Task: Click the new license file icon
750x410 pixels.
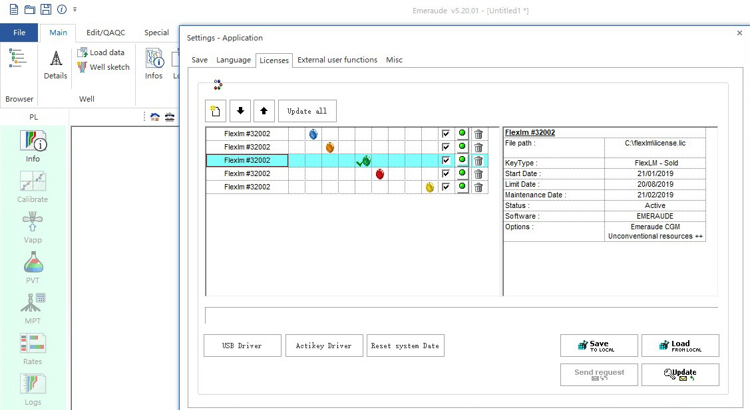Action: (216, 111)
